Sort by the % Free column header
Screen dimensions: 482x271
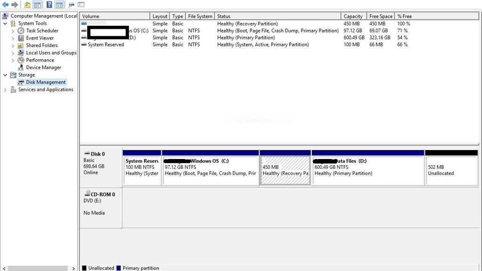(436, 16)
